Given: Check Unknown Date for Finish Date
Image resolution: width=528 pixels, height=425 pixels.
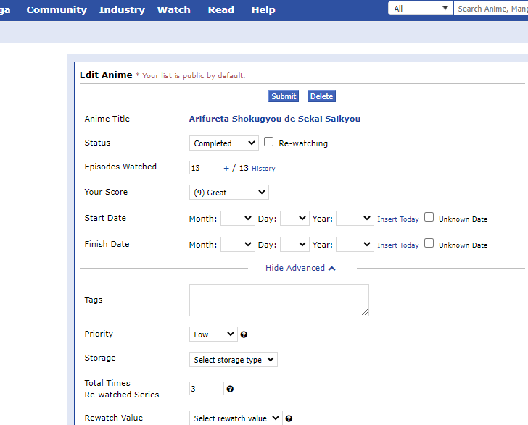Looking at the screenshot, I should [x=429, y=243].
